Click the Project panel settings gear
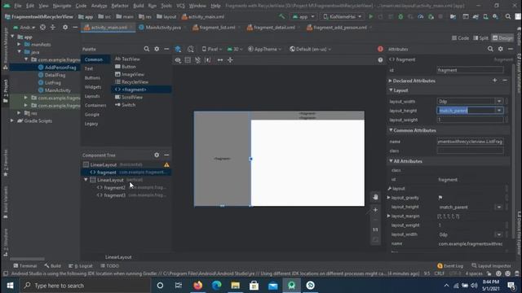Viewport: 522px width, 293px height. [x=65, y=27]
